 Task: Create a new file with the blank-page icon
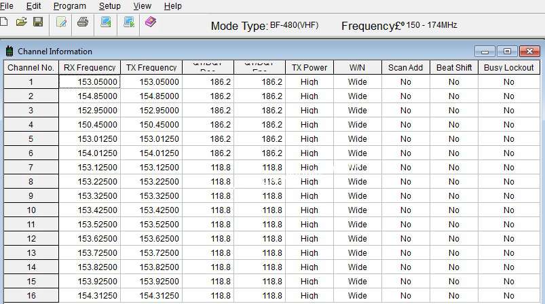point(4,22)
